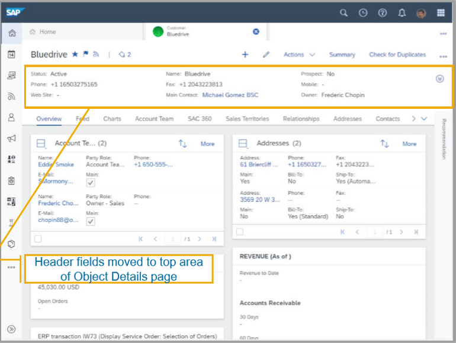
Task: Select the Overview tab
Action: (x=49, y=119)
